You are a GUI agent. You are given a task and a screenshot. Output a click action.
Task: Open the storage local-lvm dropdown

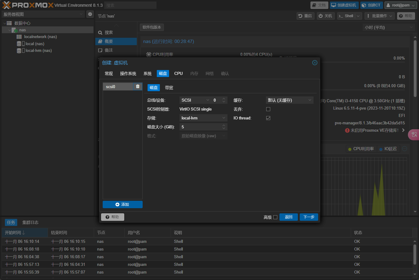(x=203, y=118)
